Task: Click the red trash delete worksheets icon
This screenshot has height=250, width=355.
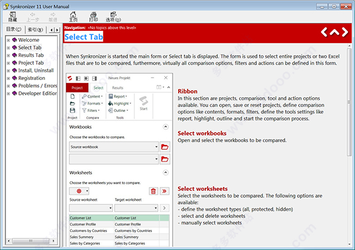Action: pyautogui.click(x=153, y=191)
